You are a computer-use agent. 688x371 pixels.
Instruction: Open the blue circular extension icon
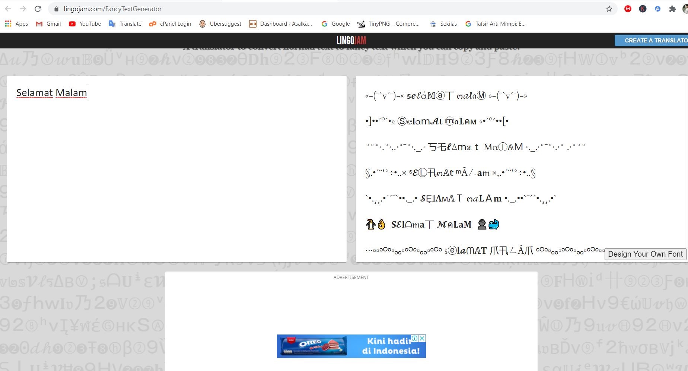pos(657,9)
